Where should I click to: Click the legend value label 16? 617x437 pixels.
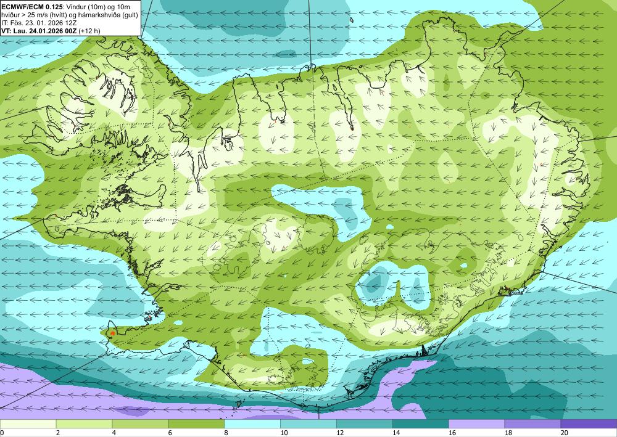[452, 433]
